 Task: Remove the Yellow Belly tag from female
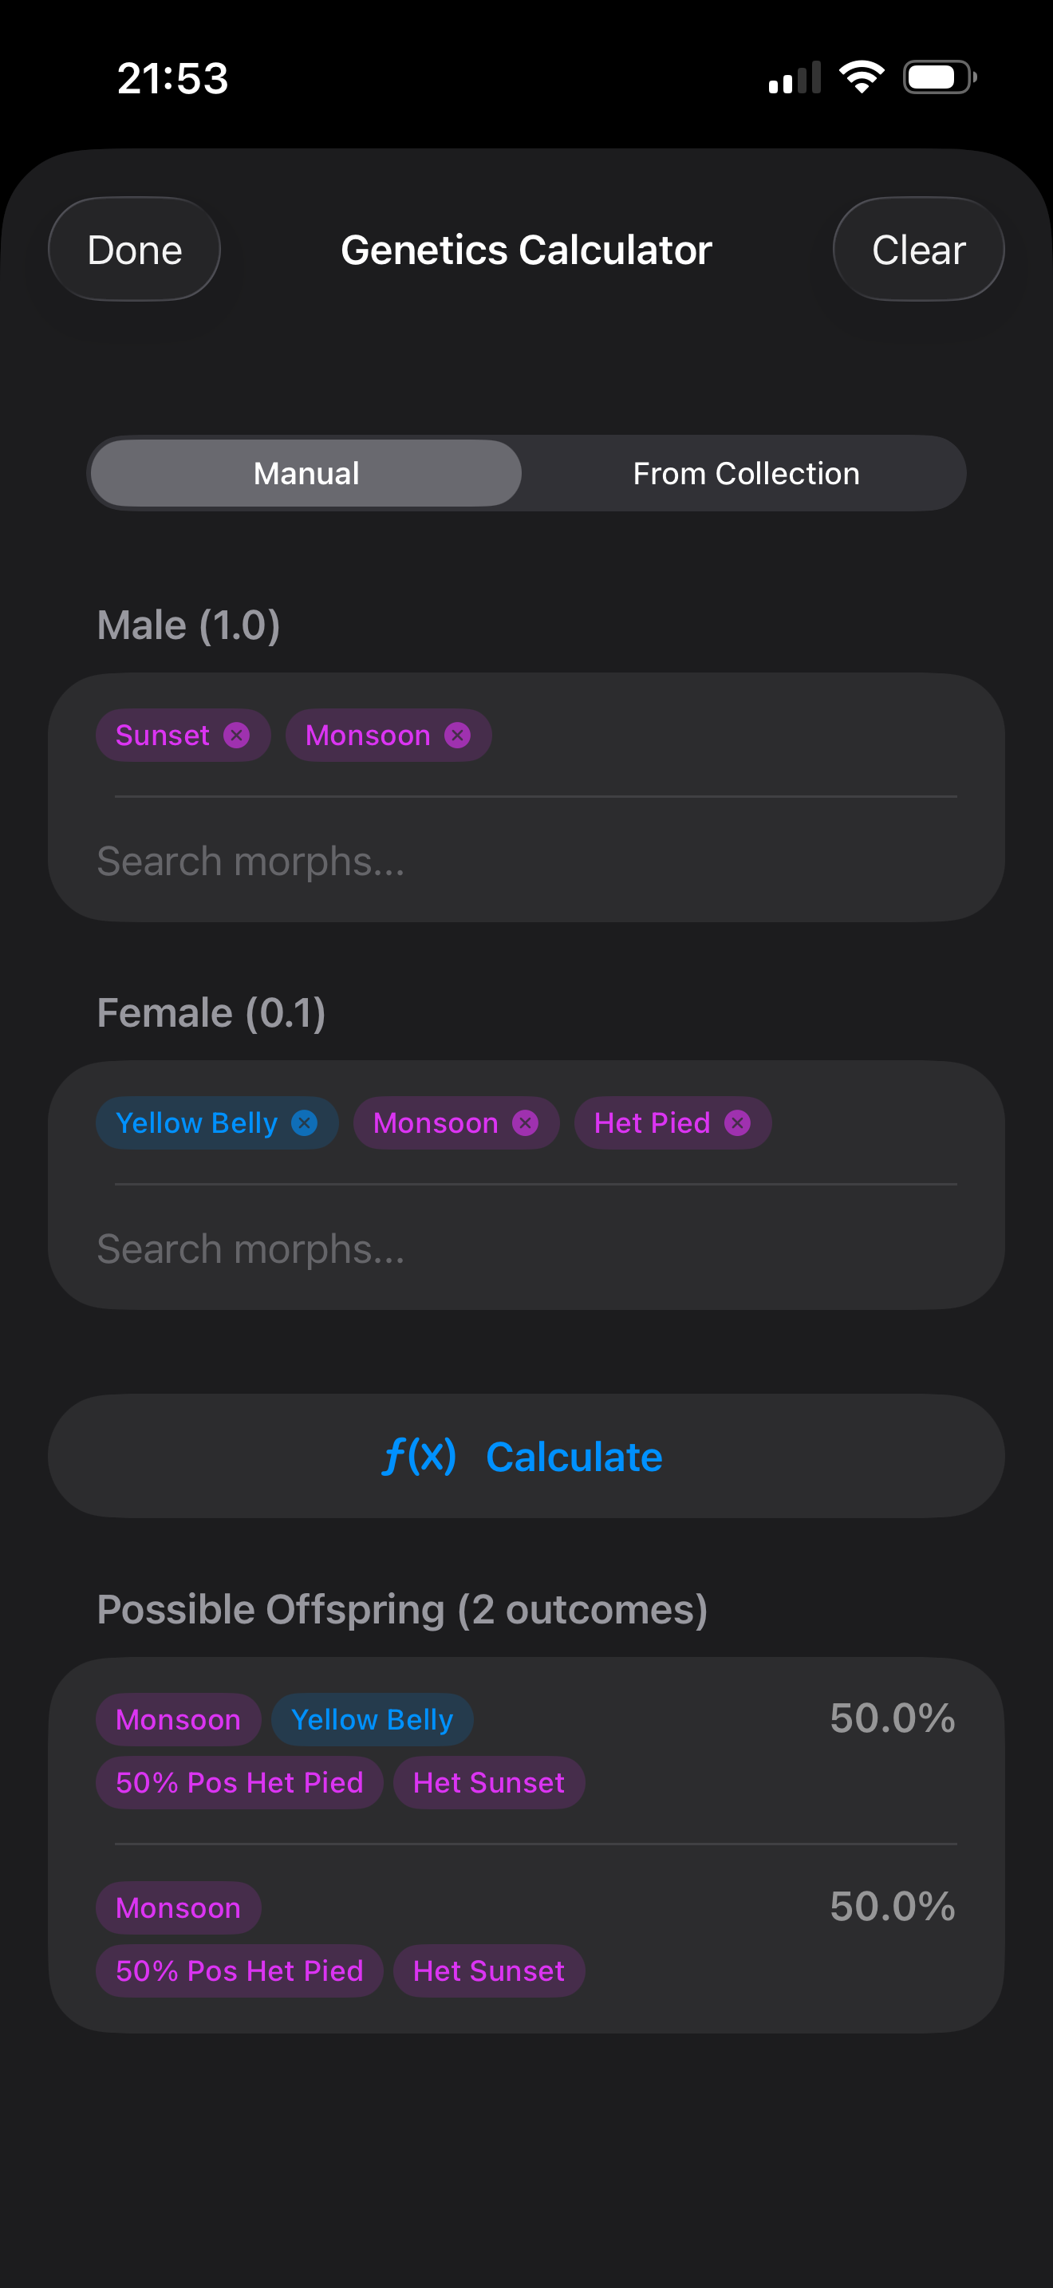(305, 1122)
